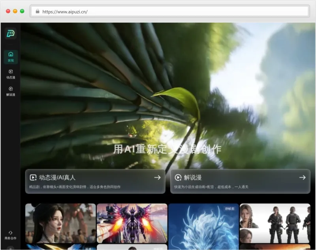Open the 解说漫 sidebar icon
Screen dimensions: 316x250
(11, 91)
